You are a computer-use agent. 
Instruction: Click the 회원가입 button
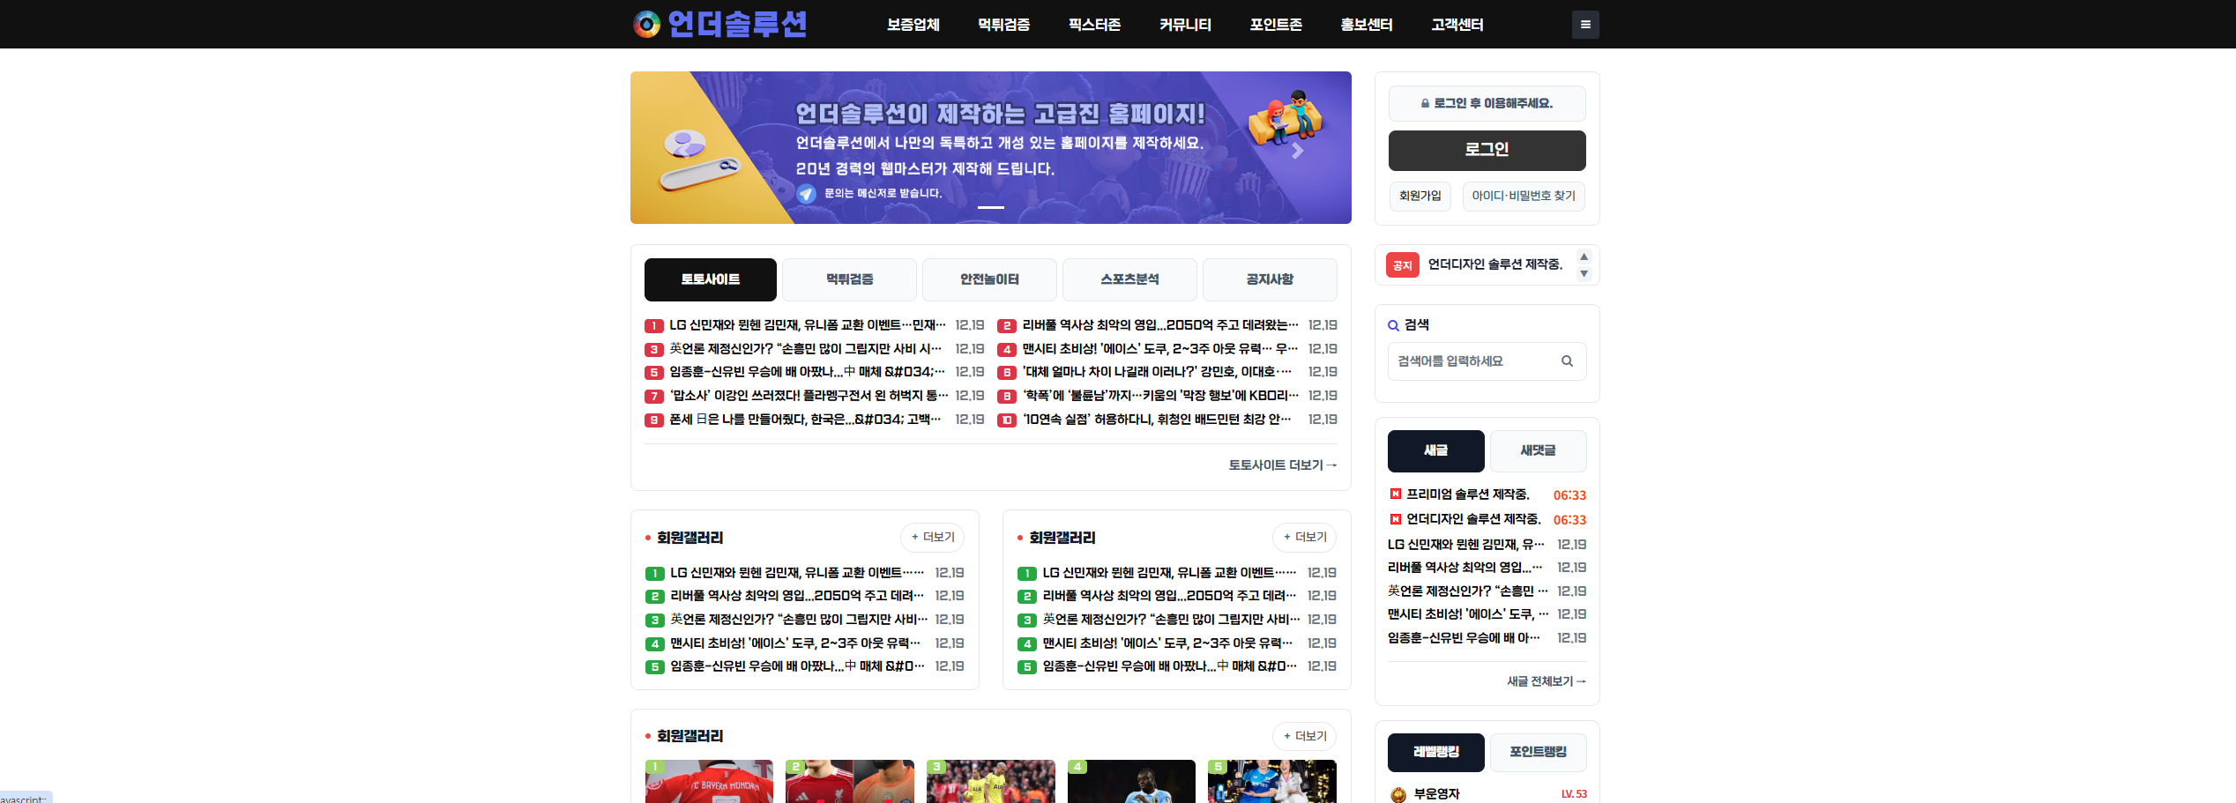(1420, 196)
